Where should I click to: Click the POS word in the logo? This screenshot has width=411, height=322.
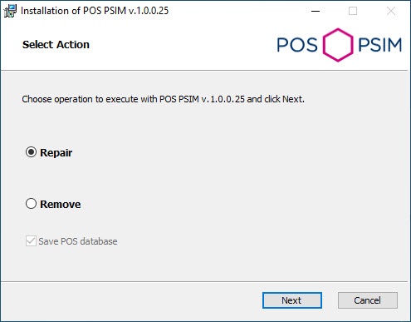[297, 45]
